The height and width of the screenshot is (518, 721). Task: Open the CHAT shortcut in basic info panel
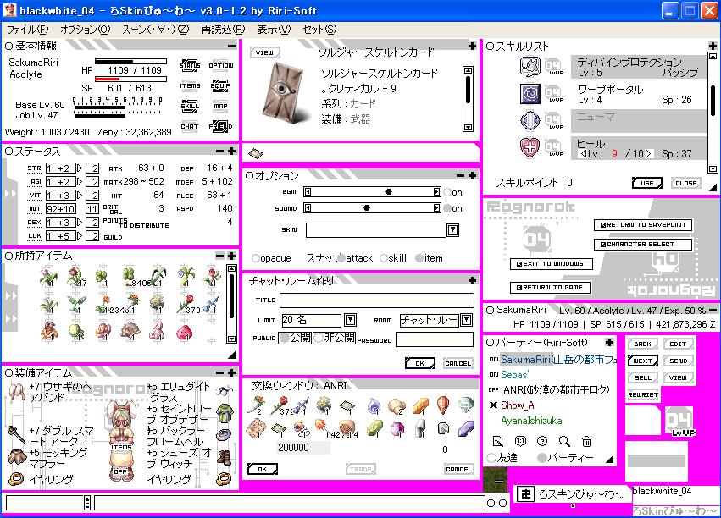click(x=190, y=126)
